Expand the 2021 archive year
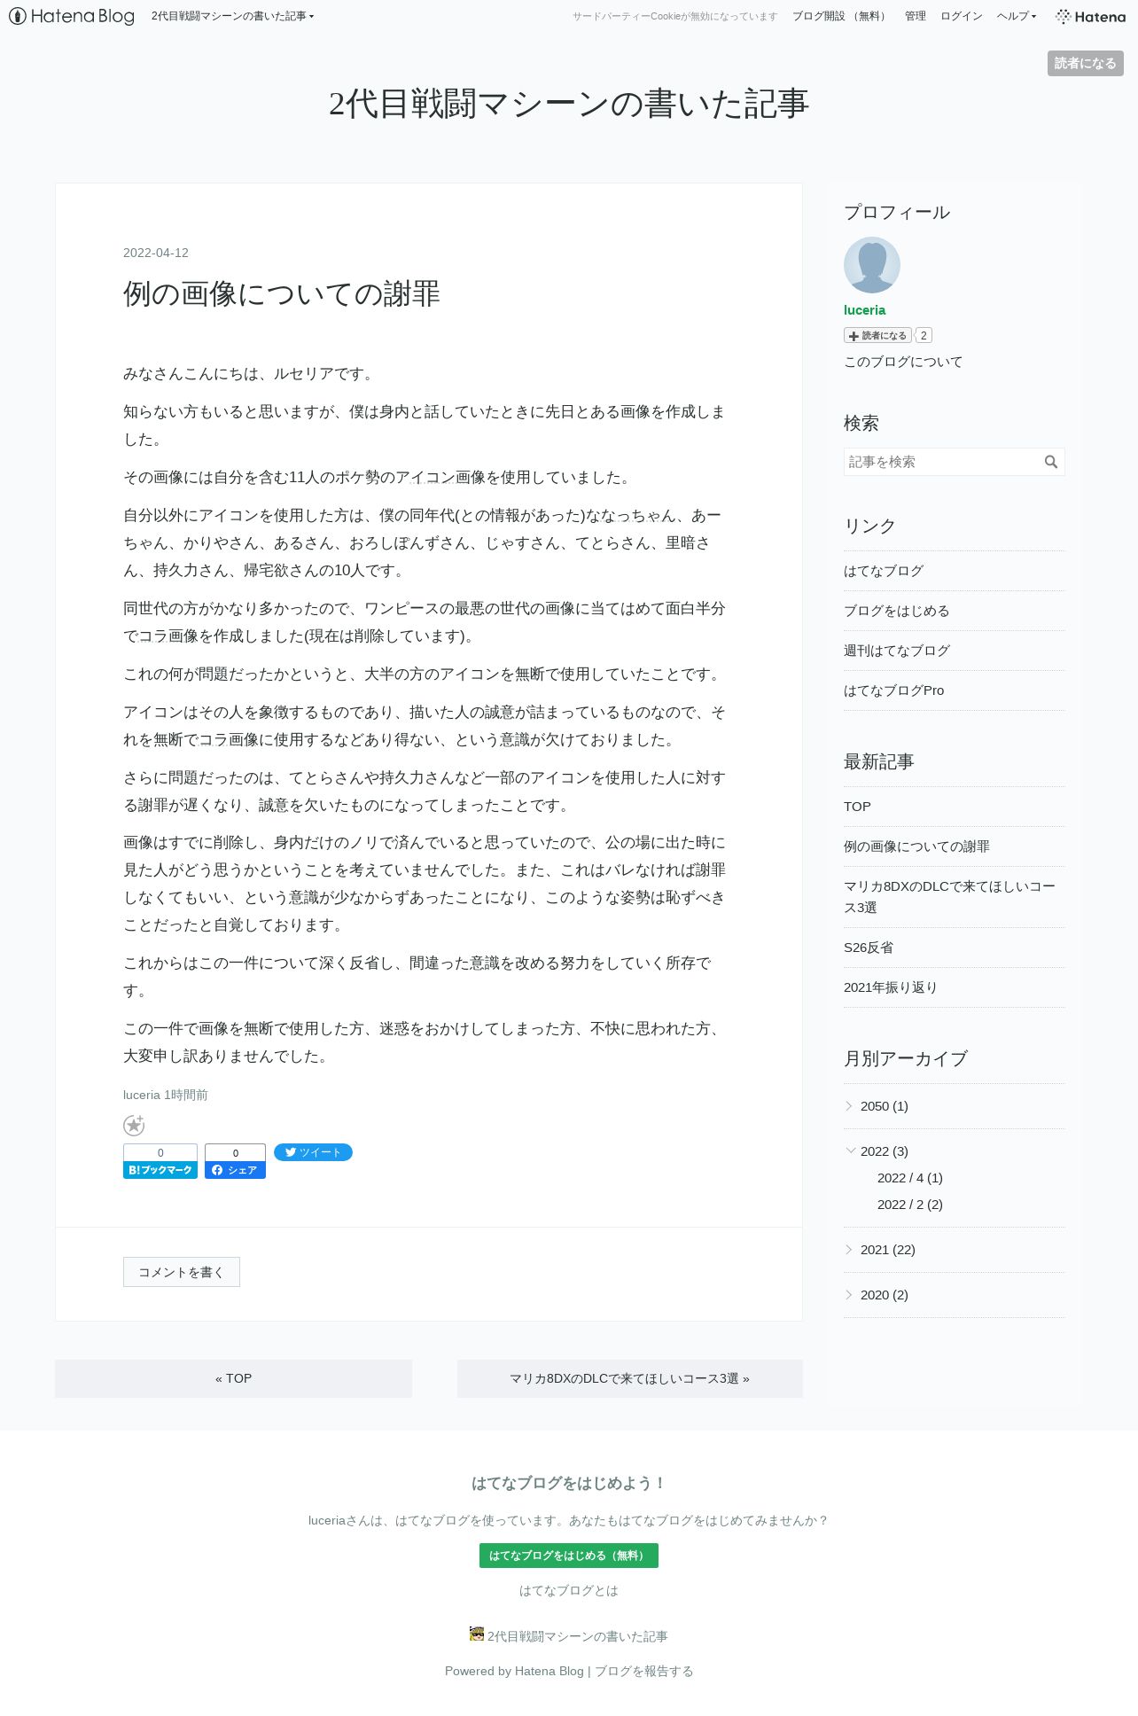 coord(849,1250)
